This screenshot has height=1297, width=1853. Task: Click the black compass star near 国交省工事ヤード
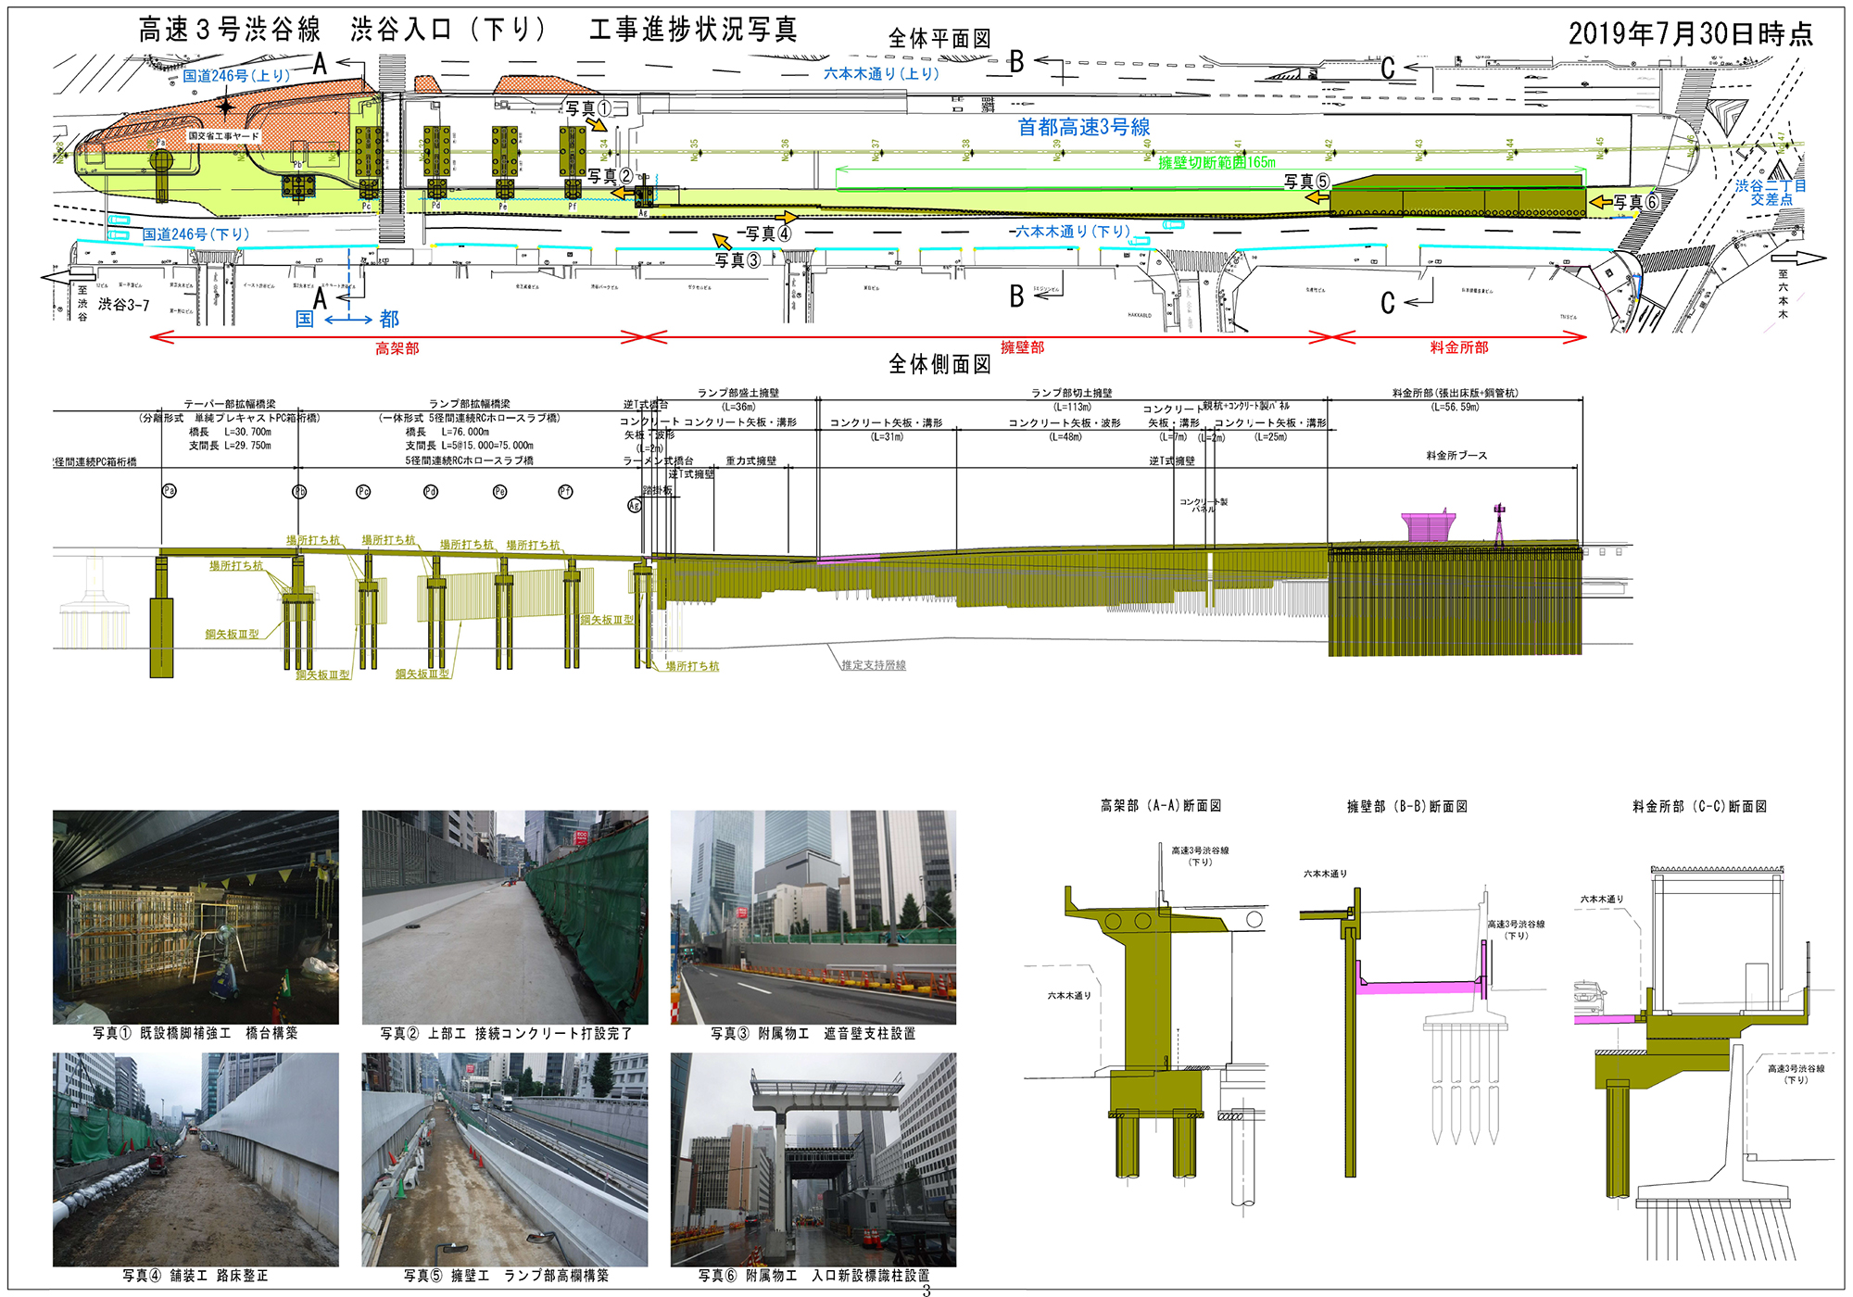[225, 107]
